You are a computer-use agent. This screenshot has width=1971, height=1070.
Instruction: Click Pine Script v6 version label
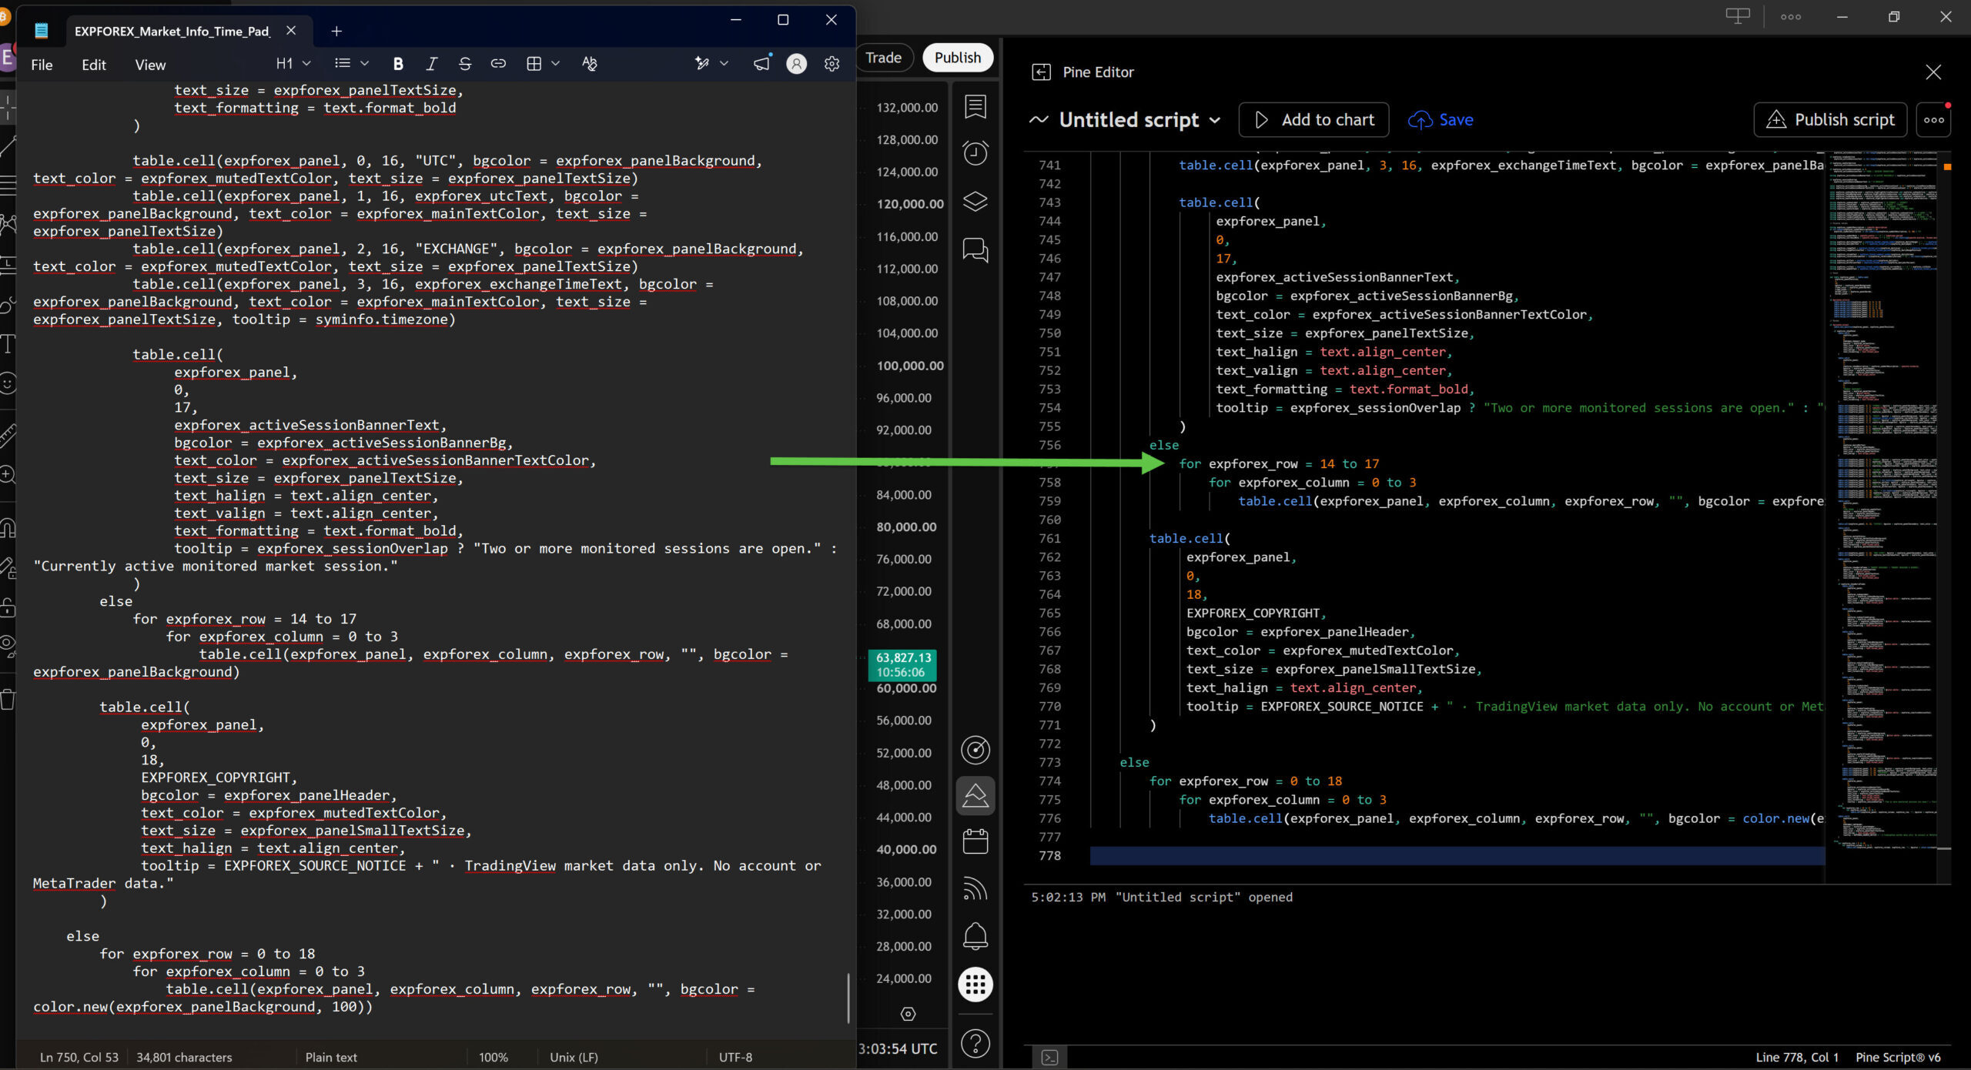tap(1898, 1058)
